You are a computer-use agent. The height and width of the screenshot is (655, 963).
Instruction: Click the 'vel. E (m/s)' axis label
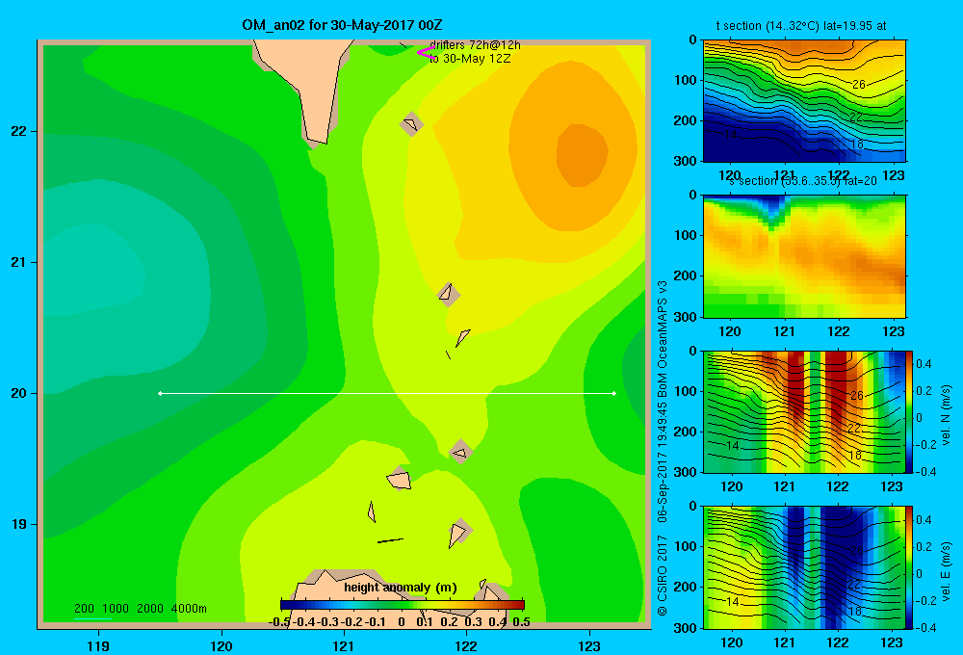[946, 569]
